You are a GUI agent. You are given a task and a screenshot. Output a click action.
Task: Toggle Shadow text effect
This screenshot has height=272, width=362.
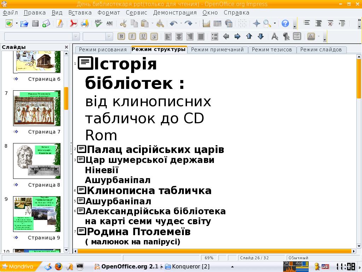(x=154, y=36)
